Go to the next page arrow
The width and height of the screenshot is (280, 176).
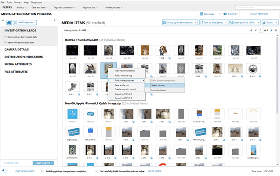[272, 31]
